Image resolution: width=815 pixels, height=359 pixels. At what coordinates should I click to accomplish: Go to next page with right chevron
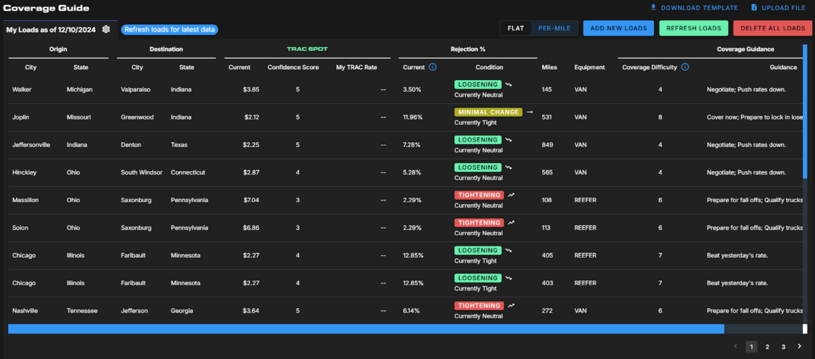pyautogui.click(x=799, y=347)
